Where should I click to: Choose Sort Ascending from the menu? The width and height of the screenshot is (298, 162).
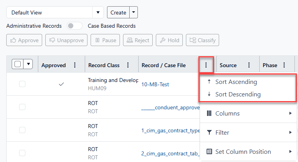(236, 82)
